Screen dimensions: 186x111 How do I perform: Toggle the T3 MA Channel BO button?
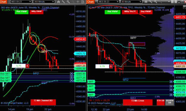(43, 102)
